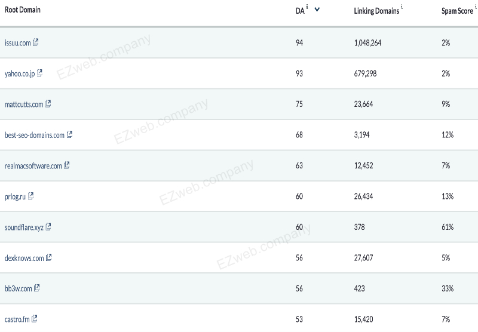Open the issuu.com domain link
Screen dimensions: 478x332
[x=17, y=43]
